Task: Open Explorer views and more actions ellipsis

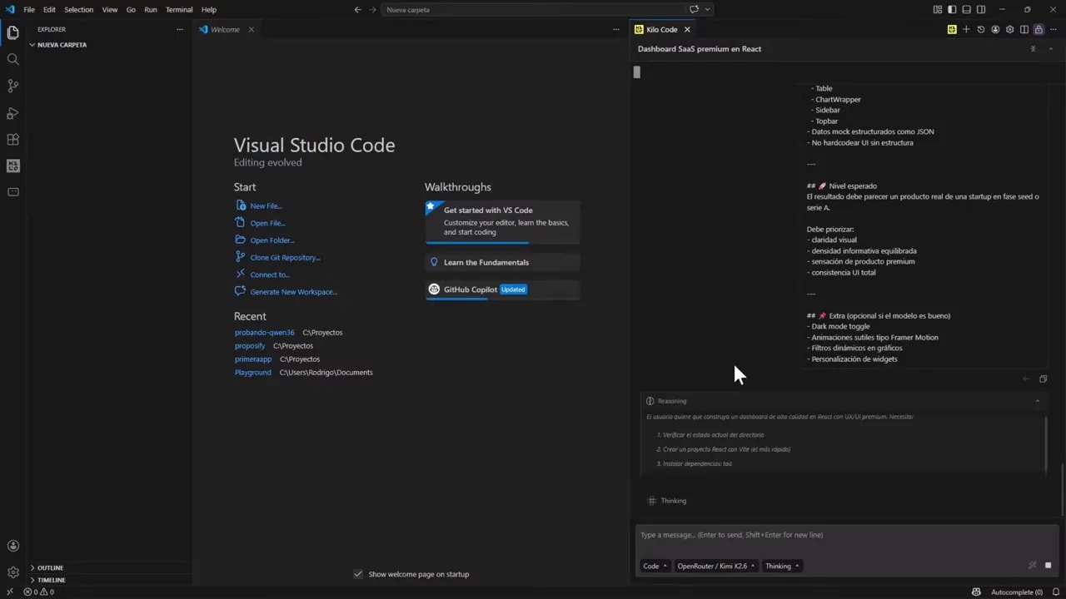Action: tap(179, 29)
